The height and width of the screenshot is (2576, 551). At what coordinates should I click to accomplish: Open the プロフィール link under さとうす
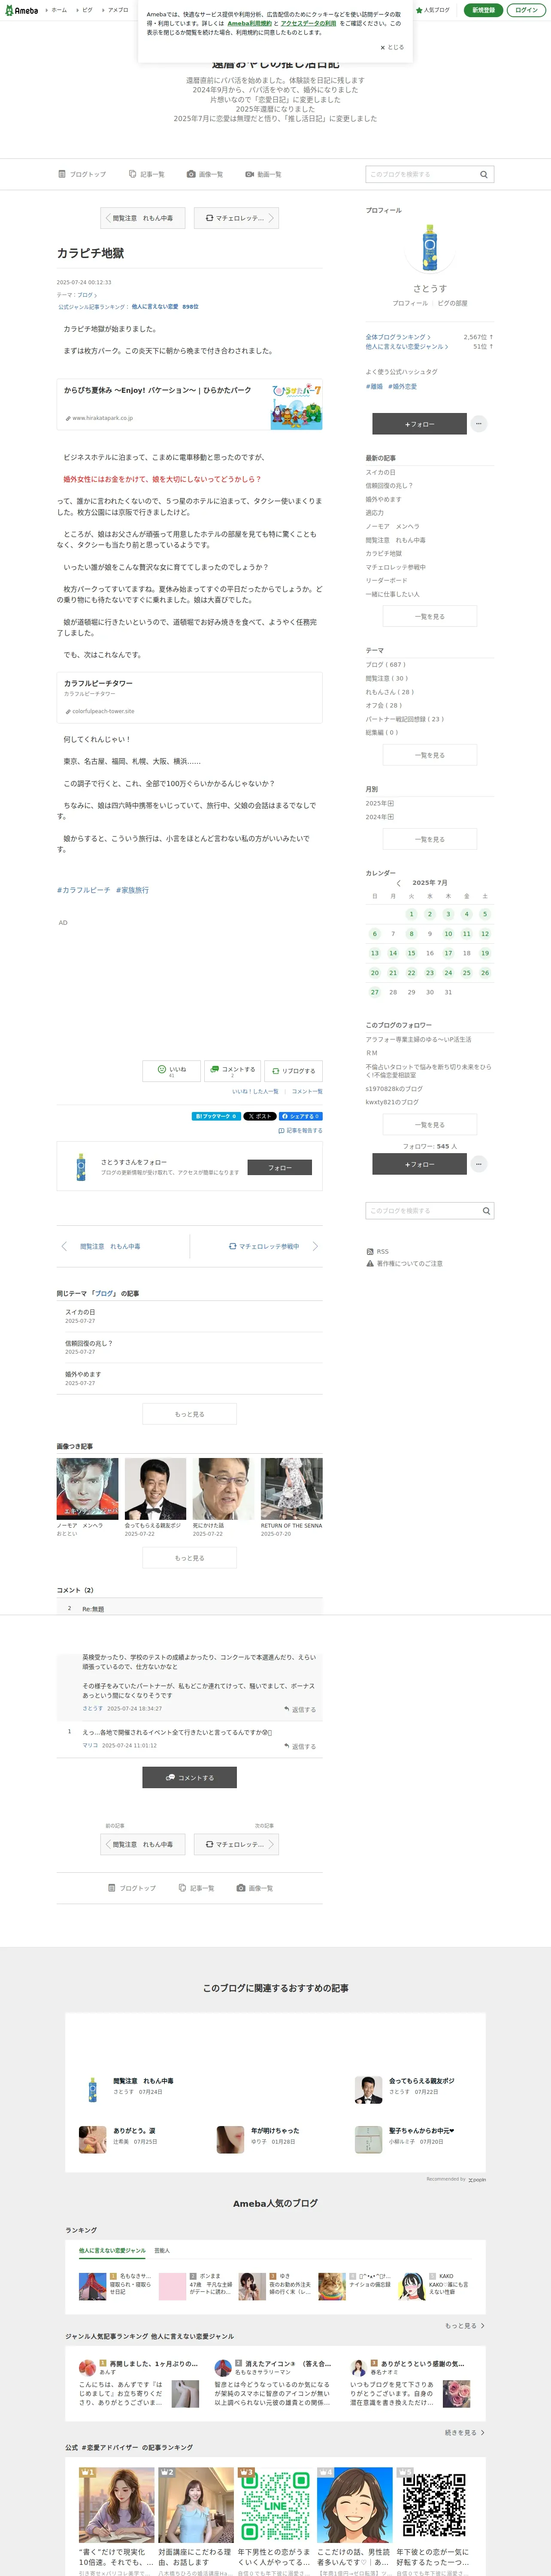pyautogui.click(x=410, y=303)
